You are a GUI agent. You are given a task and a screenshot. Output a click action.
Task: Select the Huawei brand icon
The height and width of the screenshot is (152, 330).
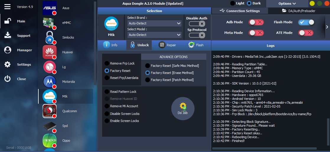tap(50, 52)
